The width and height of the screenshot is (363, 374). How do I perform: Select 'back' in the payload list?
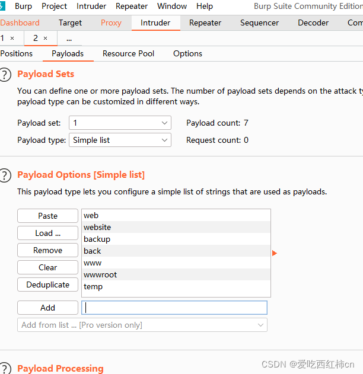click(x=176, y=251)
